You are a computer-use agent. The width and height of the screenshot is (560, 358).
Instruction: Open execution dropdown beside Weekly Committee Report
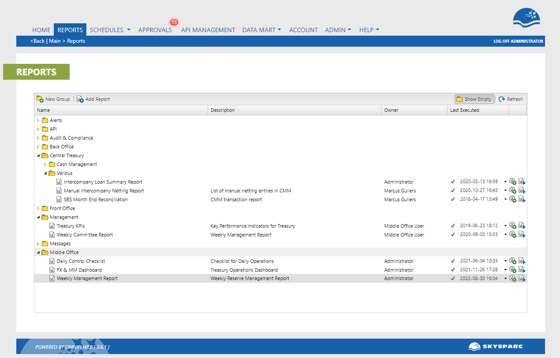coord(505,234)
